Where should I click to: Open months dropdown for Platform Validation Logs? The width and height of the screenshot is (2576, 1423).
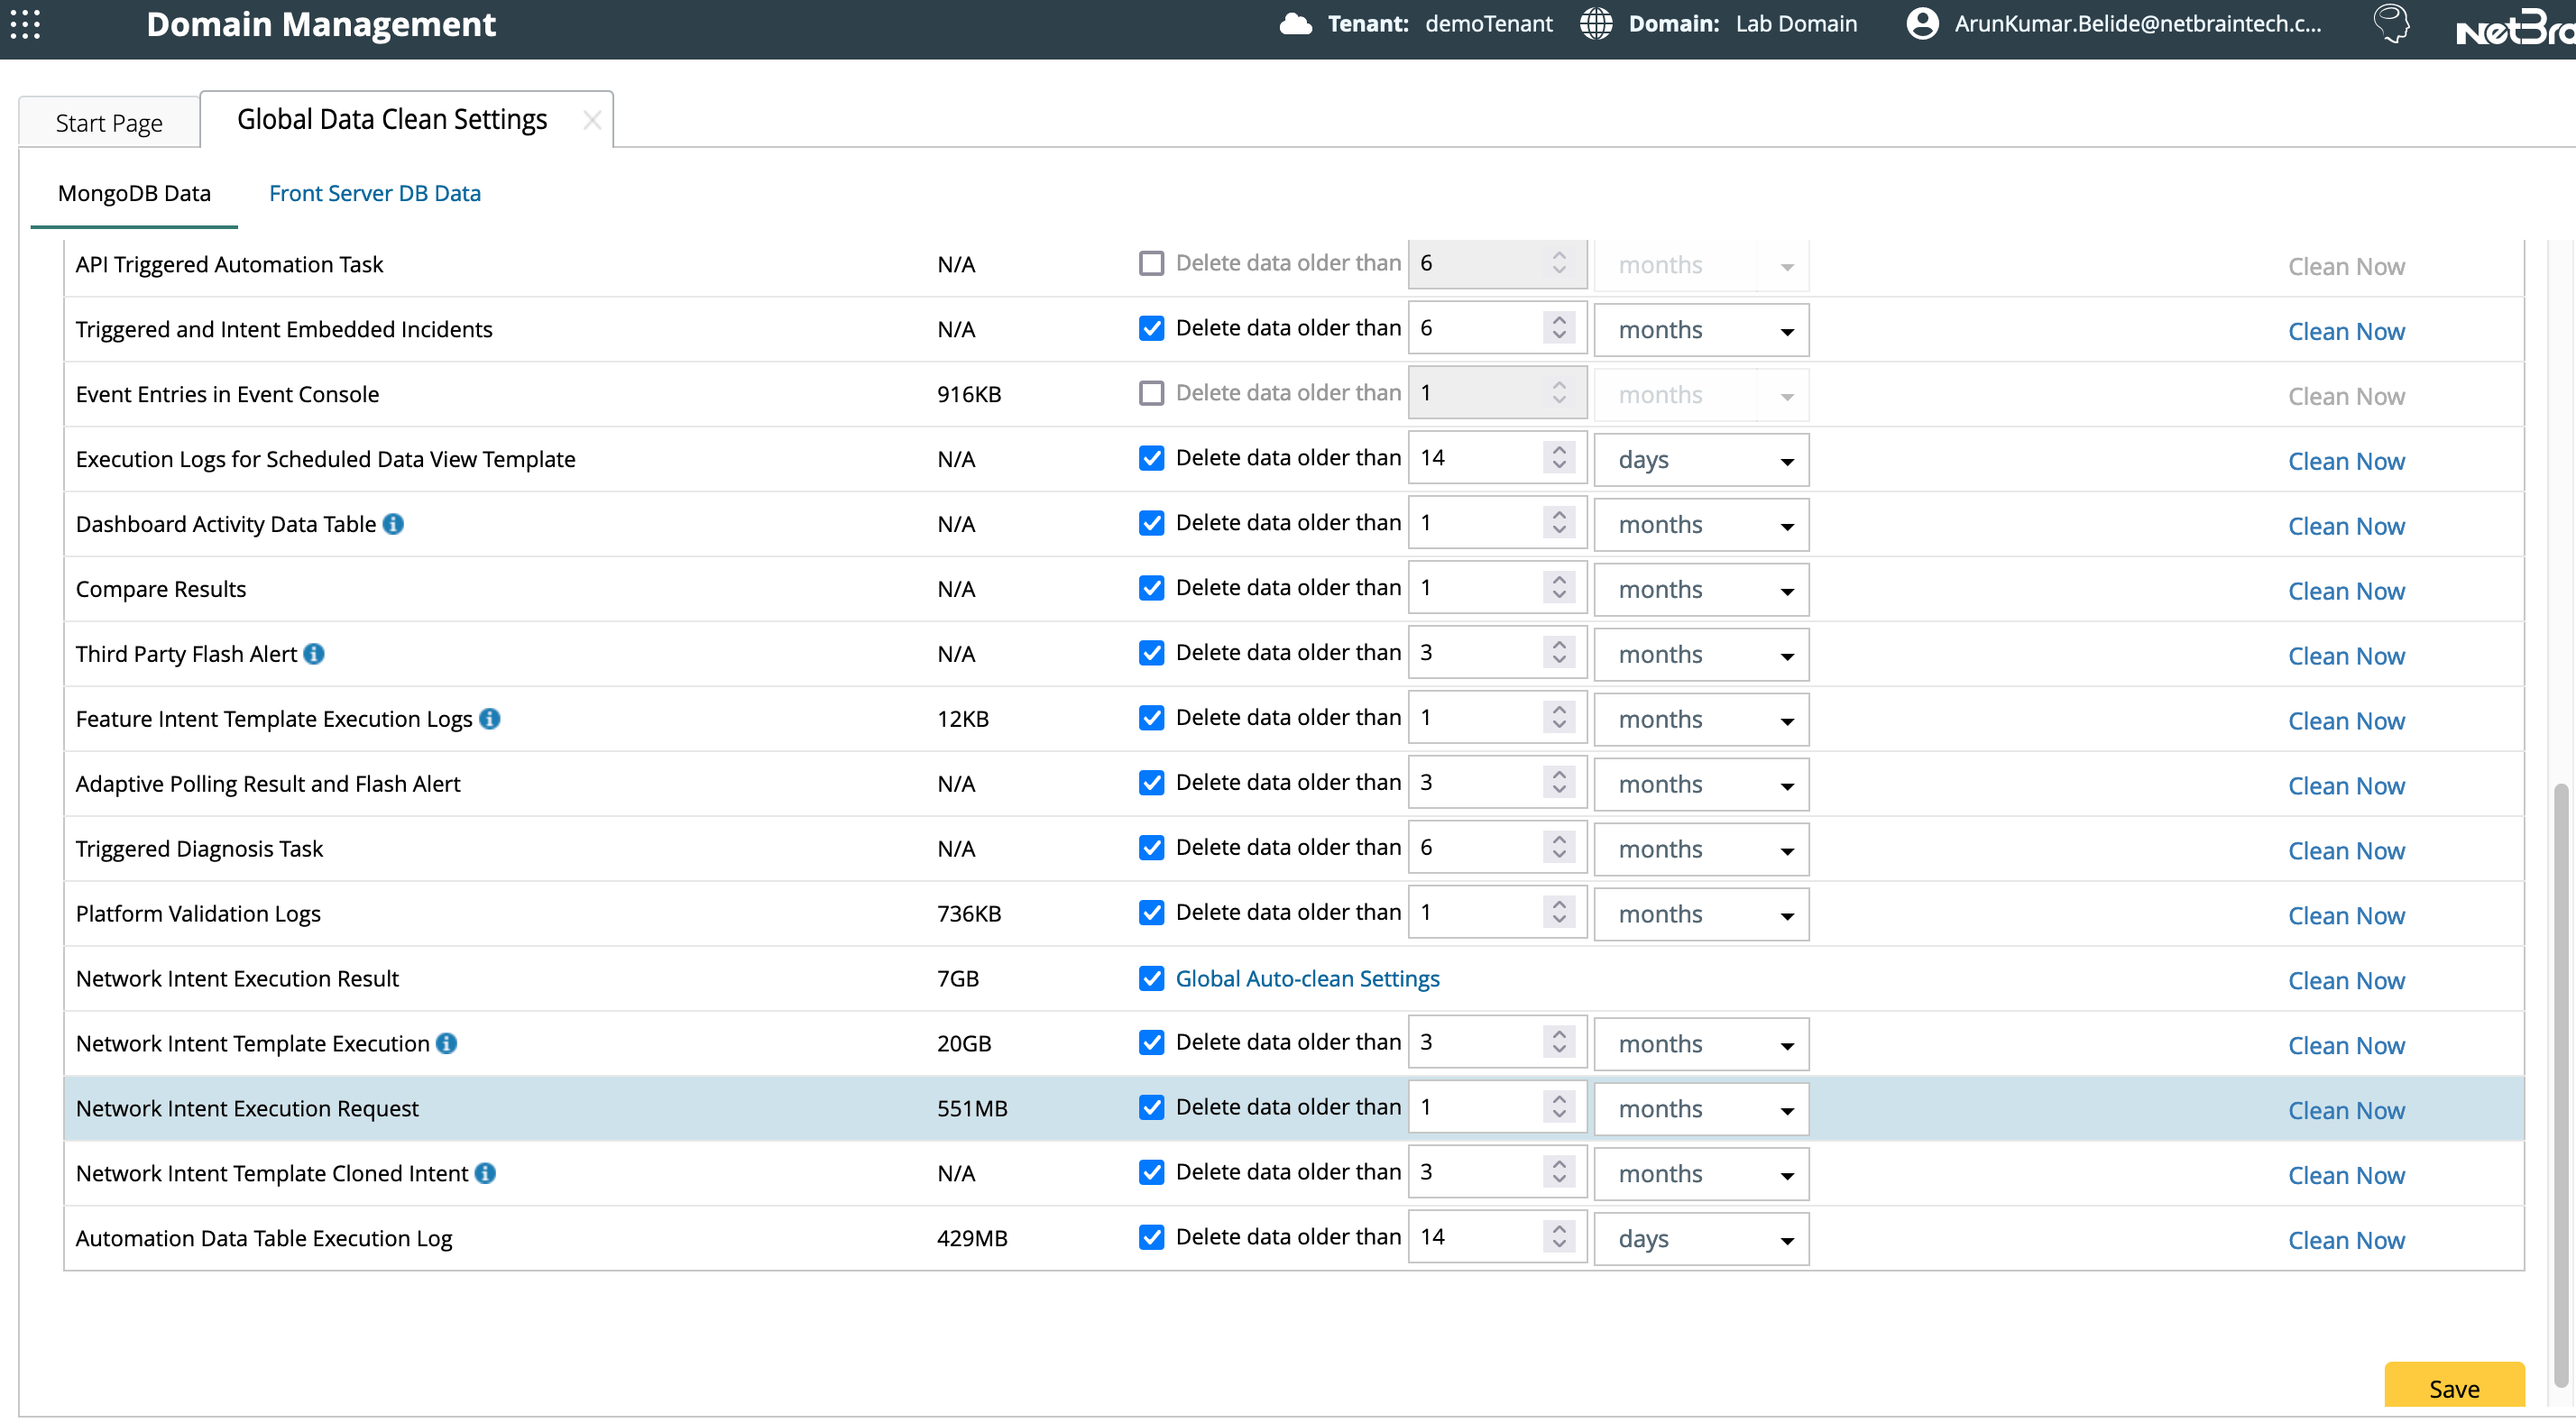(x=1701, y=914)
